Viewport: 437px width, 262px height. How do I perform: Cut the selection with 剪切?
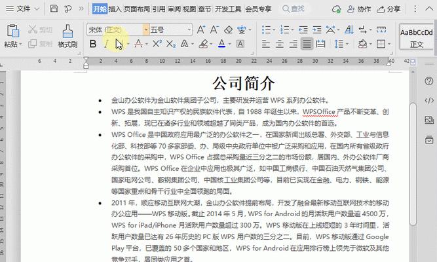click(40, 29)
